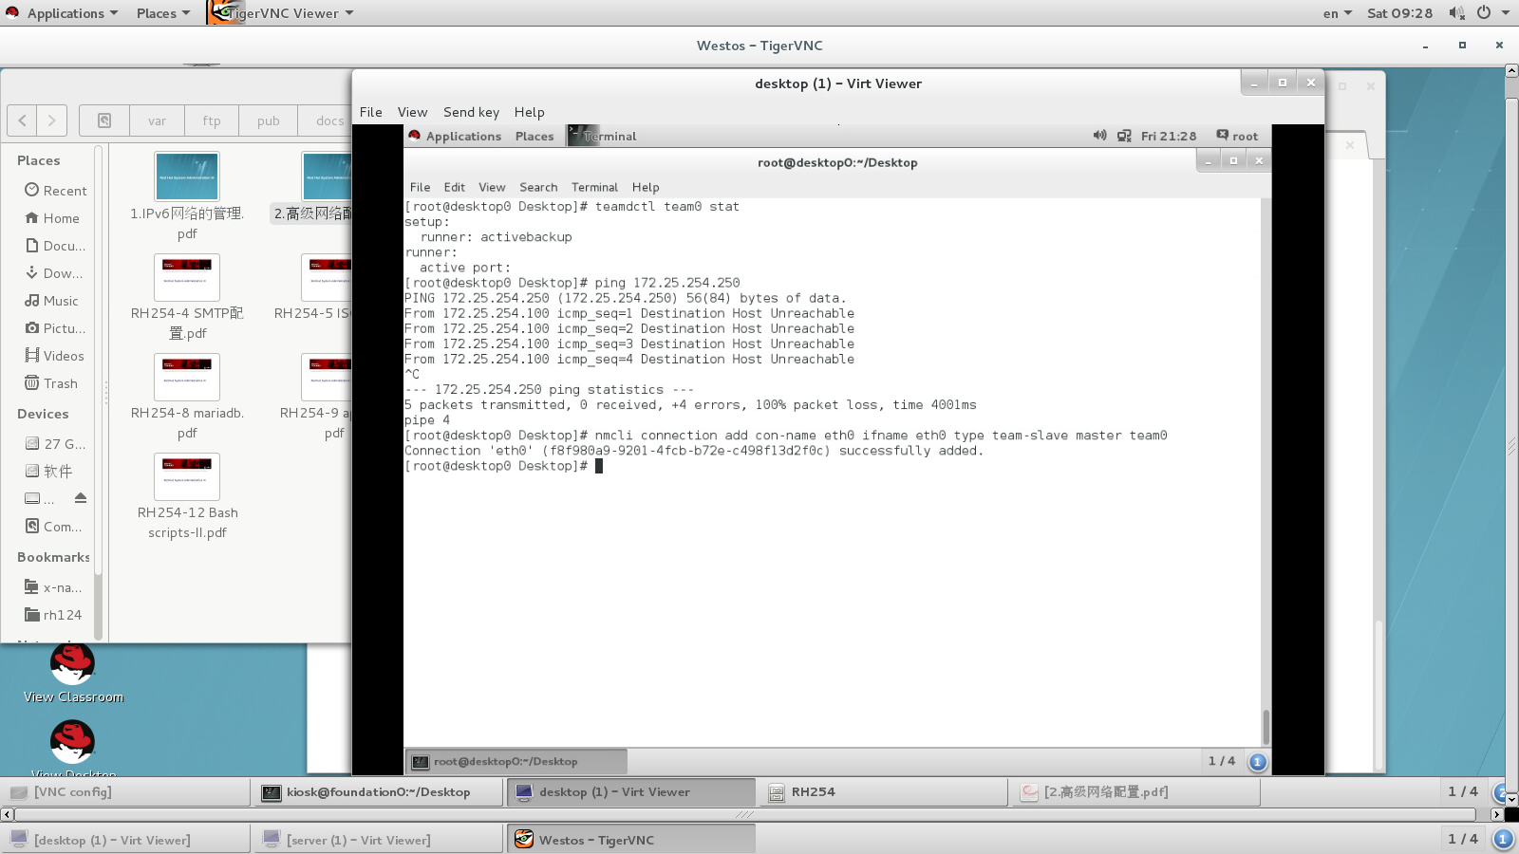The width and height of the screenshot is (1519, 854).
Task: Click guest network connection icon
Action: click(x=1124, y=136)
